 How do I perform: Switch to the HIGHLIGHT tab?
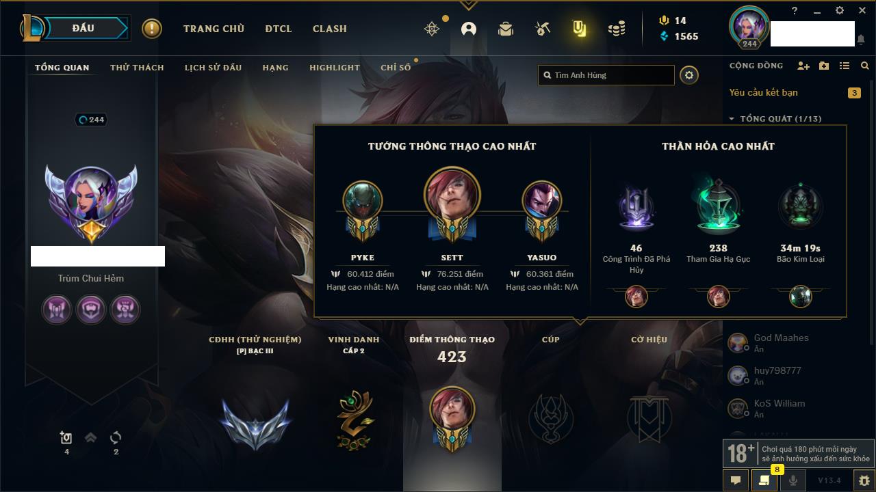tap(335, 68)
